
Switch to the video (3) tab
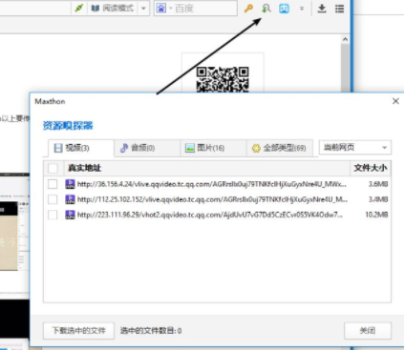click(x=81, y=148)
